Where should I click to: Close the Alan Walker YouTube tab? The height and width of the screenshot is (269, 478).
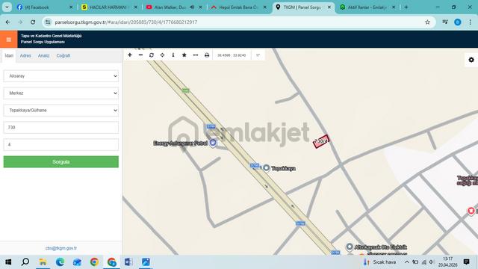click(x=200, y=7)
